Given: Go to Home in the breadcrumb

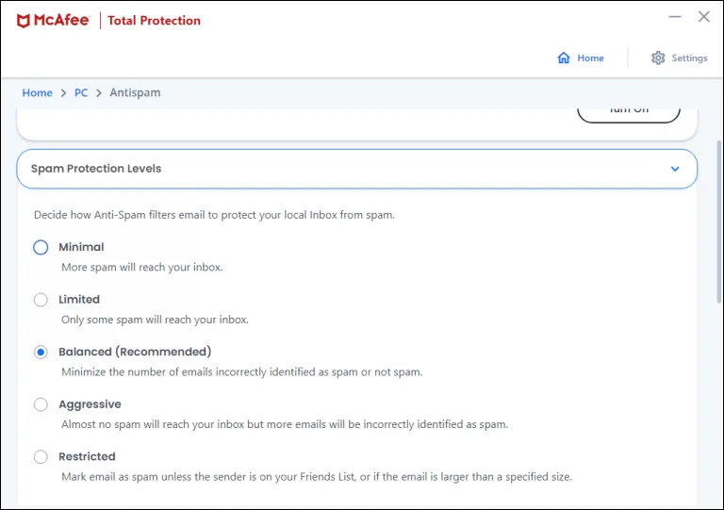Looking at the screenshot, I should coord(38,93).
